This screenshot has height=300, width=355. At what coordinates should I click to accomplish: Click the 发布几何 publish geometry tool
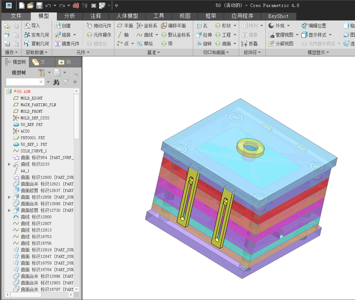click(x=36, y=35)
